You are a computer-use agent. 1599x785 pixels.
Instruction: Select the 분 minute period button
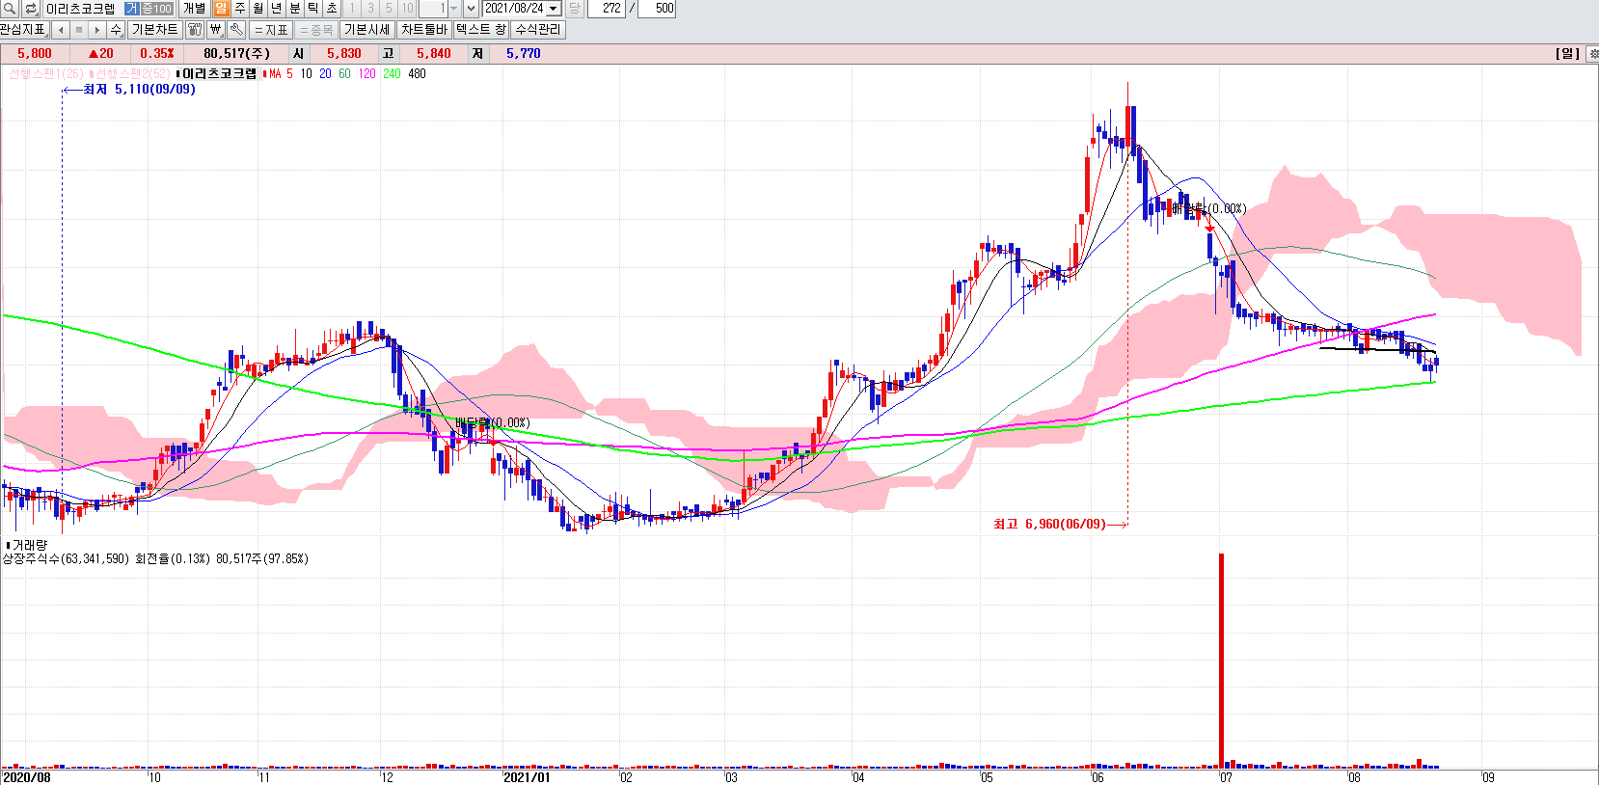[x=294, y=8]
